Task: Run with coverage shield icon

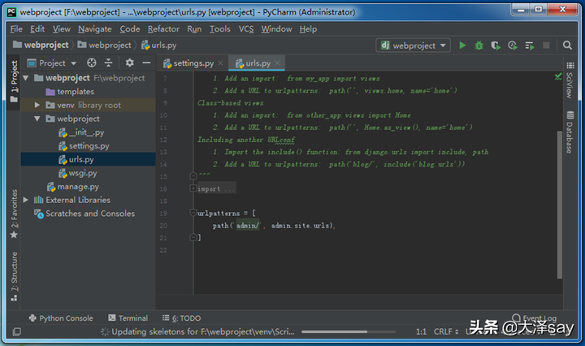Action: [x=496, y=45]
